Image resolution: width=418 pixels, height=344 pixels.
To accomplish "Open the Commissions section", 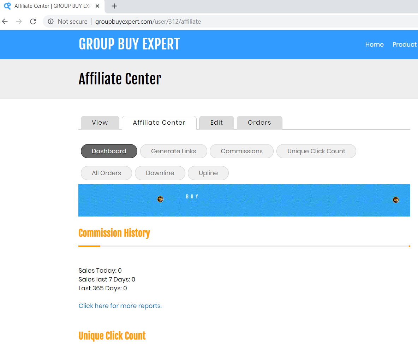I will (x=241, y=151).
